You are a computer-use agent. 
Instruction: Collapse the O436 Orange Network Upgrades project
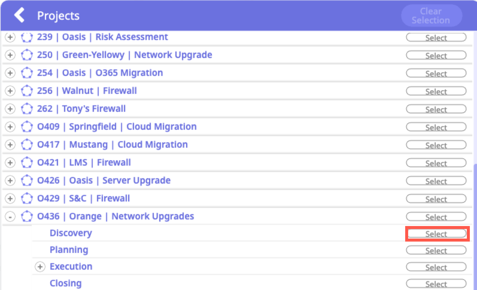10,216
